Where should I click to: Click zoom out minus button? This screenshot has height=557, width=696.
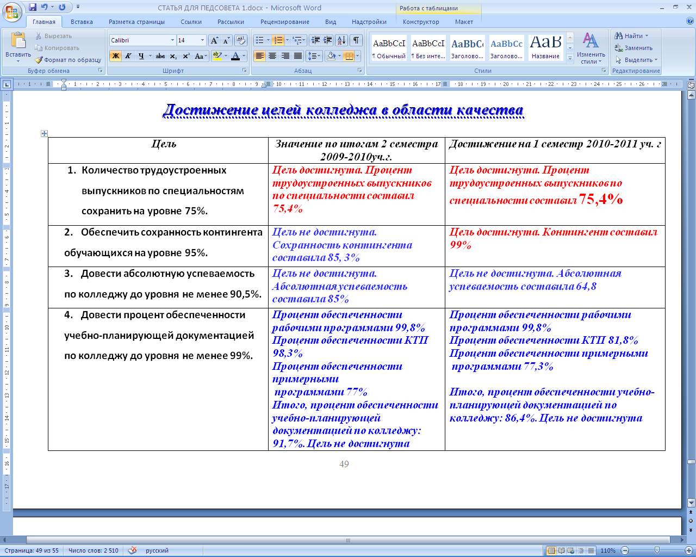(x=625, y=550)
